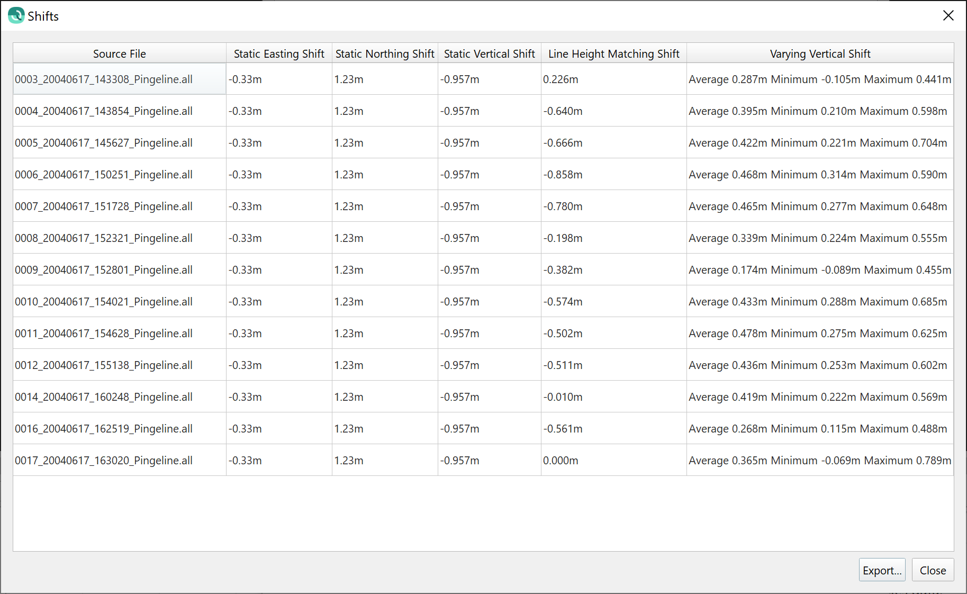This screenshot has height=594, width=967.
Task: Click the Export... button
Action: point(882,570)
